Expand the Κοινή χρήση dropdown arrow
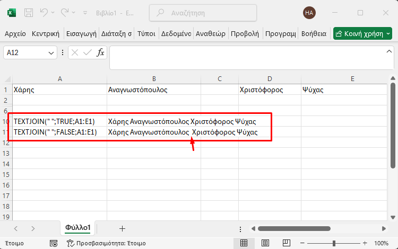The image size is (398, 249). [x=388, y=34]
